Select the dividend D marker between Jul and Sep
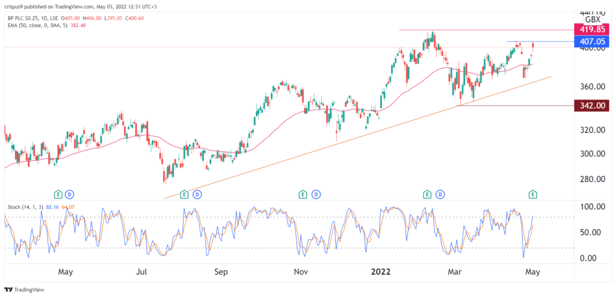 [196, 194]
